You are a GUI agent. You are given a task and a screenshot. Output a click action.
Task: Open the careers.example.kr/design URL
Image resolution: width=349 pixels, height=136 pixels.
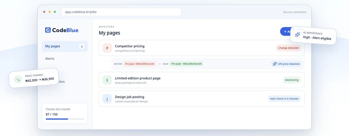(131, 101)
